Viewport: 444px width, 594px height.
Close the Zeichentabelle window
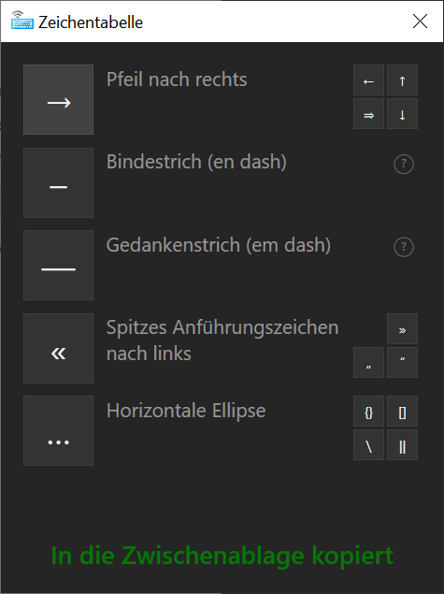pos(420,22)
